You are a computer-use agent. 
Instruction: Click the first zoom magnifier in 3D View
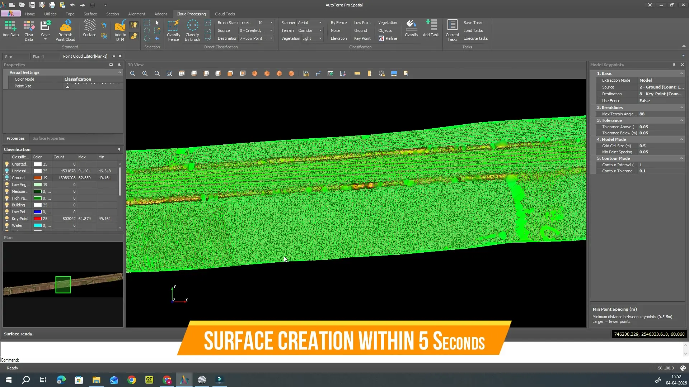click(x=133, y=73)
